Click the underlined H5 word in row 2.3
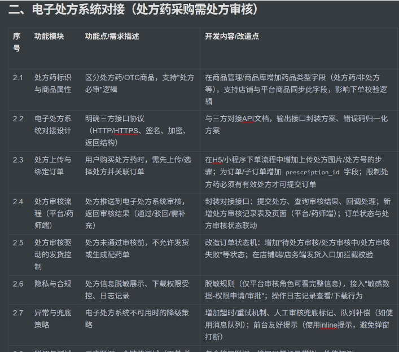 pos(217,160)
